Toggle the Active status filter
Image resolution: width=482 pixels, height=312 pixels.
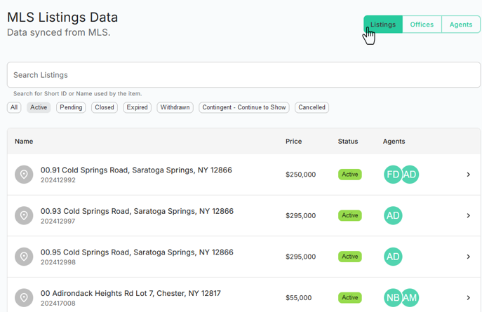point(39,107)
